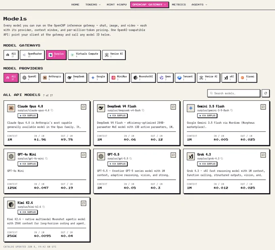
Task: Copy the surplus/claude-opus-4.8 model ID
Action: point(52,110)
